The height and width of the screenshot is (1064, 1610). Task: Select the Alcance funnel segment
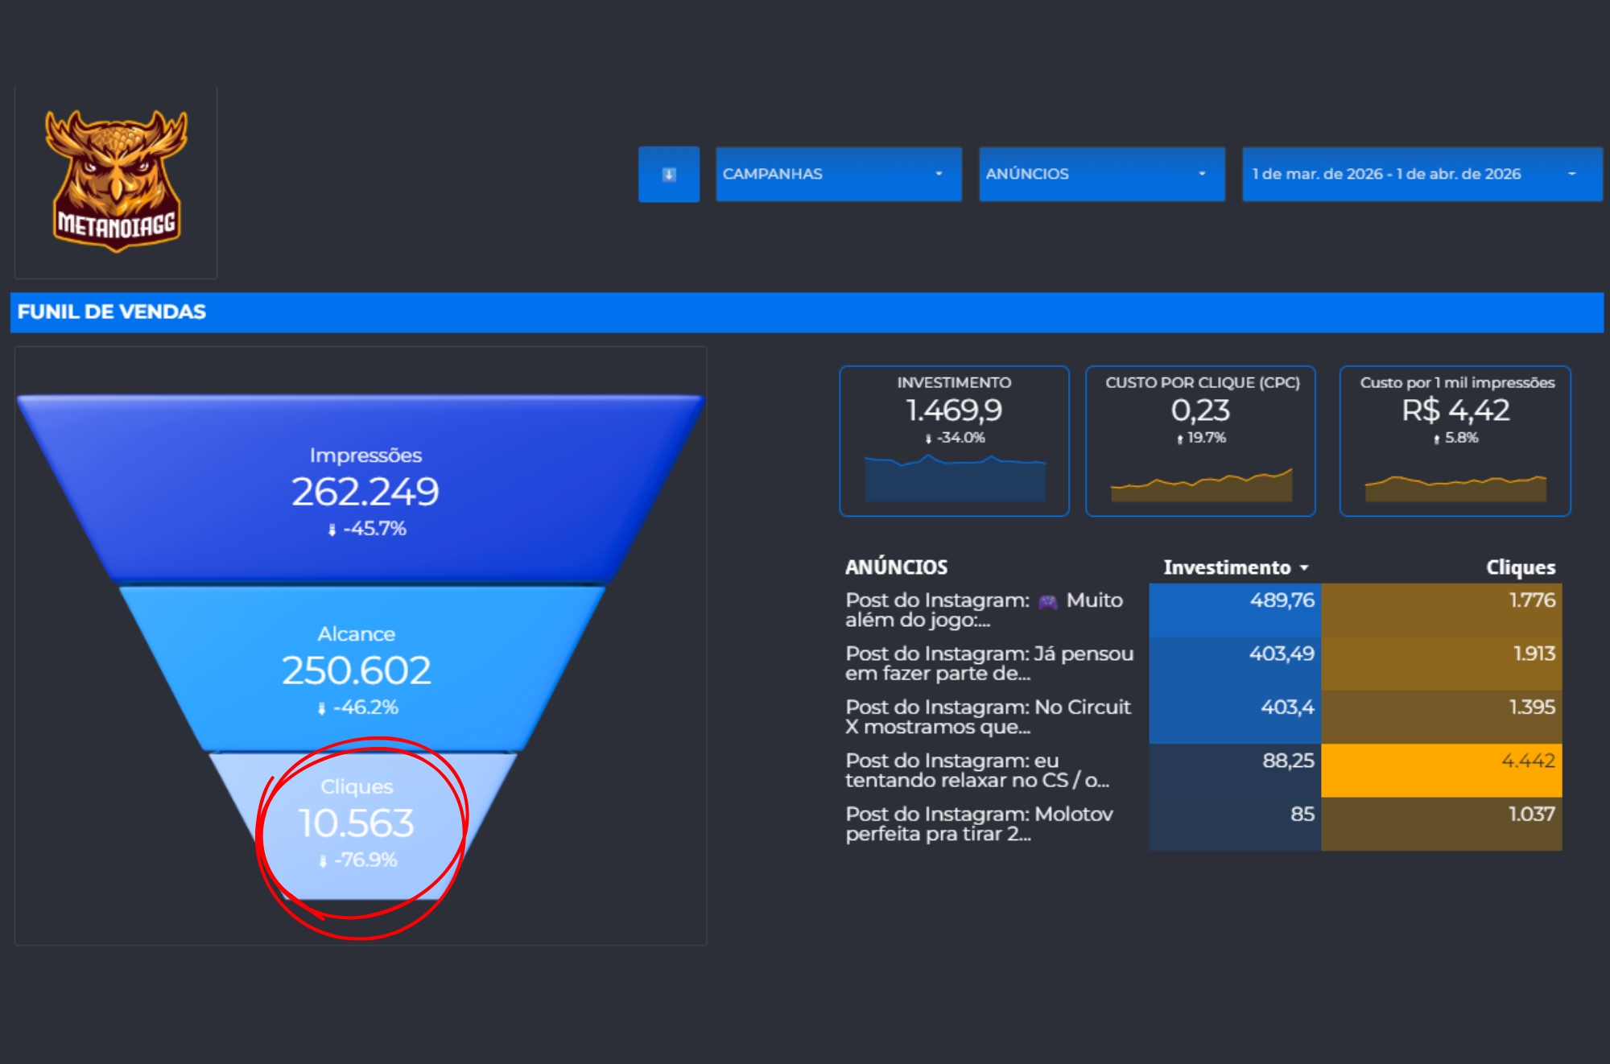point(357,668)
